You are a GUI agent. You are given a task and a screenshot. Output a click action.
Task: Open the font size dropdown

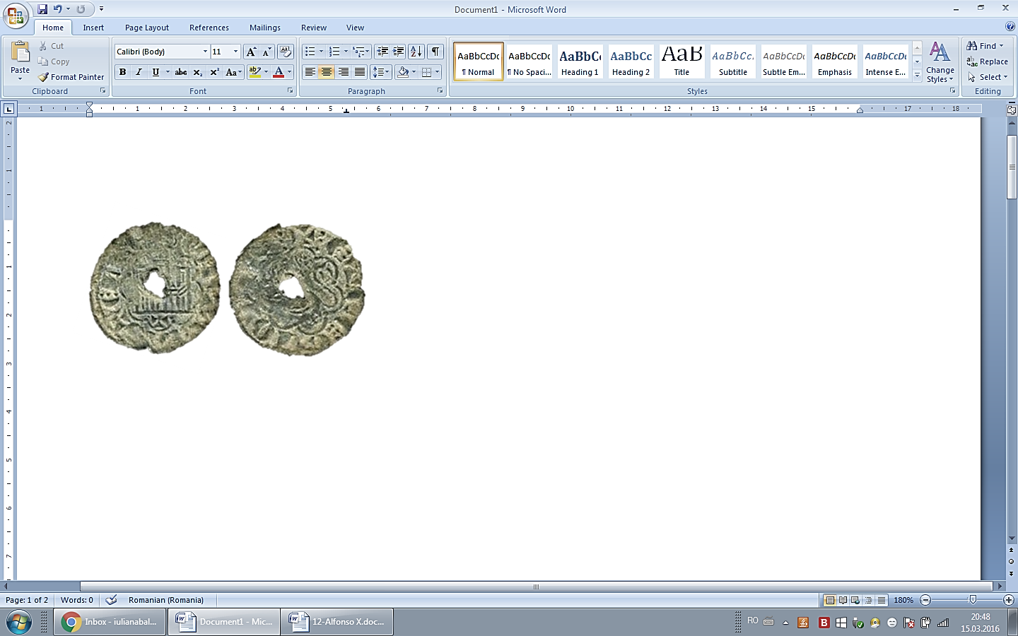235,52
